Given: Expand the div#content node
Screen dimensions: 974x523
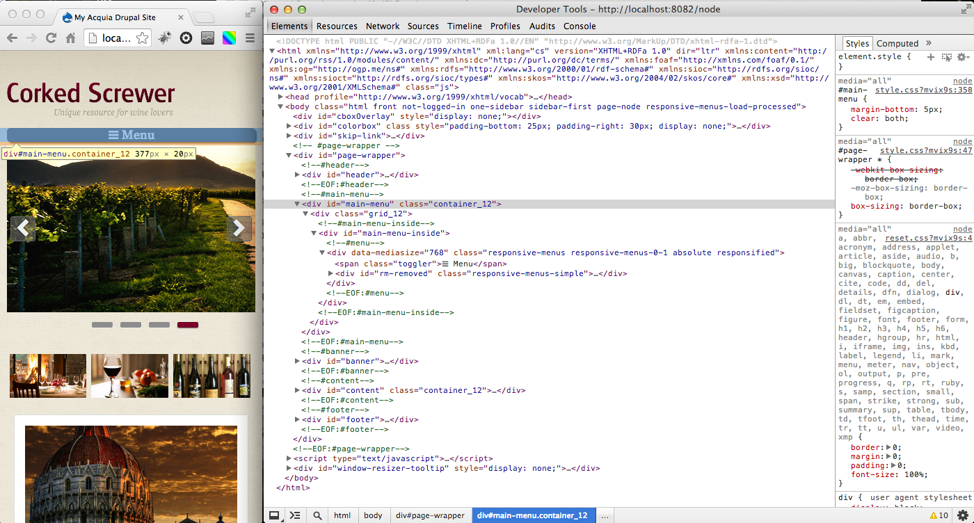Looking at the screenshot, I should point(297,390).
